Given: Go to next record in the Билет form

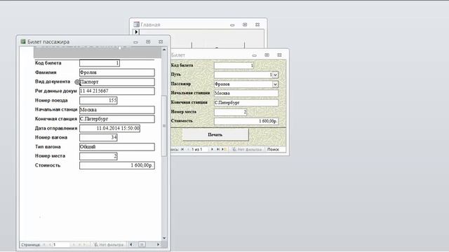Looking at the screenshot, I should tap(212, 149).
